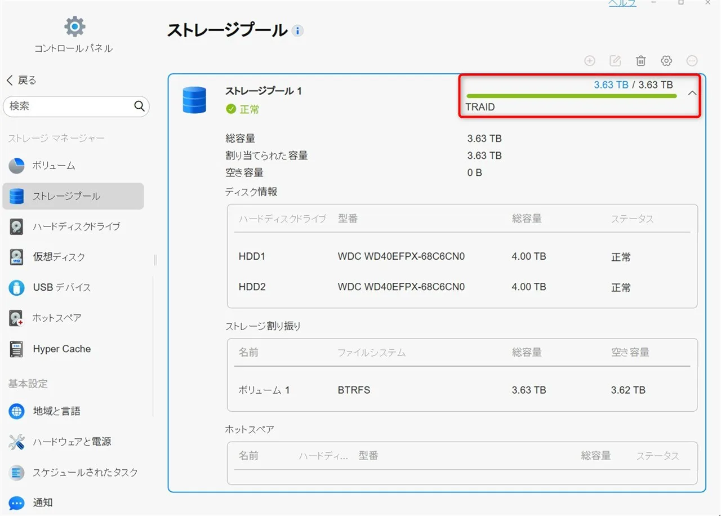Click the delete trash can icon
721x516 pixels.
pos(641,61)
